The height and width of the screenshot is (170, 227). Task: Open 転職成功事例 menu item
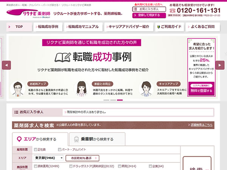pyautogui.click(x=48, y=27)
